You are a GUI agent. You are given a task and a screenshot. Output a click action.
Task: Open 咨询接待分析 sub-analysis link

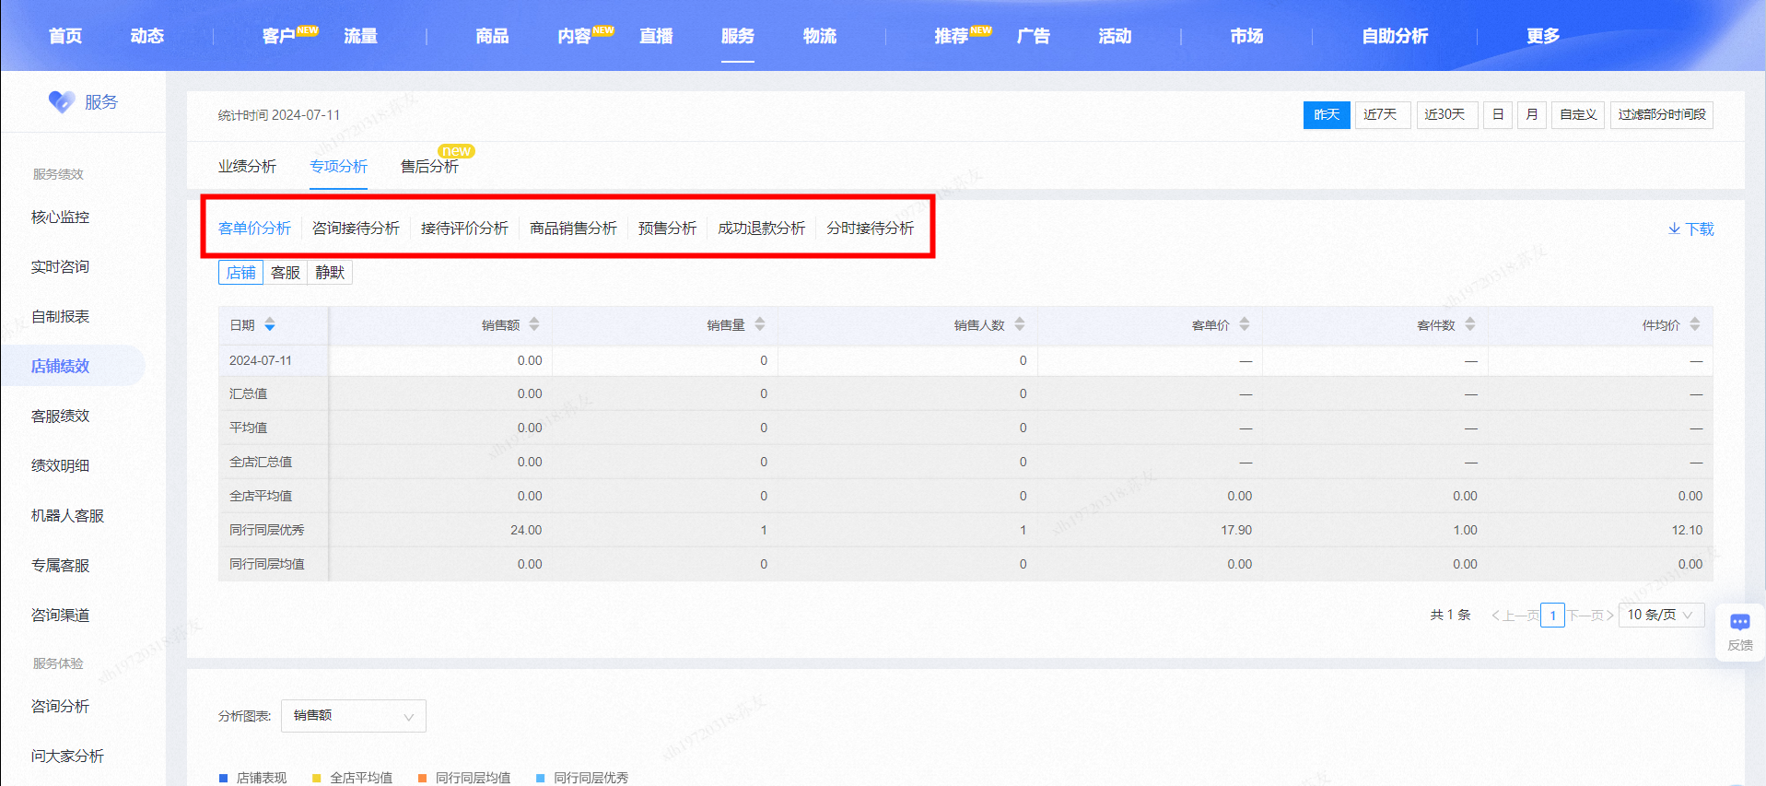356,229
